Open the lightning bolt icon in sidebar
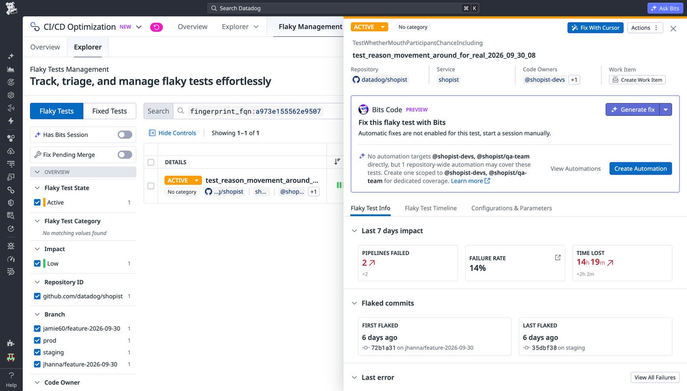Screen dimensions: 687x391 11,121
